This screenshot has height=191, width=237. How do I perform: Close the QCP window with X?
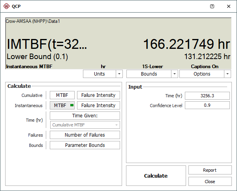[229, 6]
